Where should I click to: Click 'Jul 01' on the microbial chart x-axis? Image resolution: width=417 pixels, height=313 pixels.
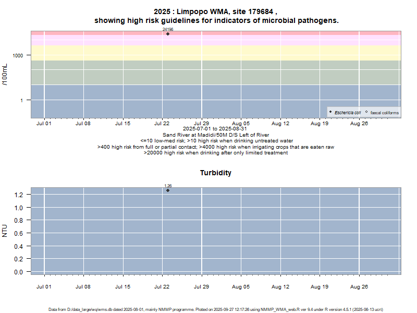[x=44, y=124]
